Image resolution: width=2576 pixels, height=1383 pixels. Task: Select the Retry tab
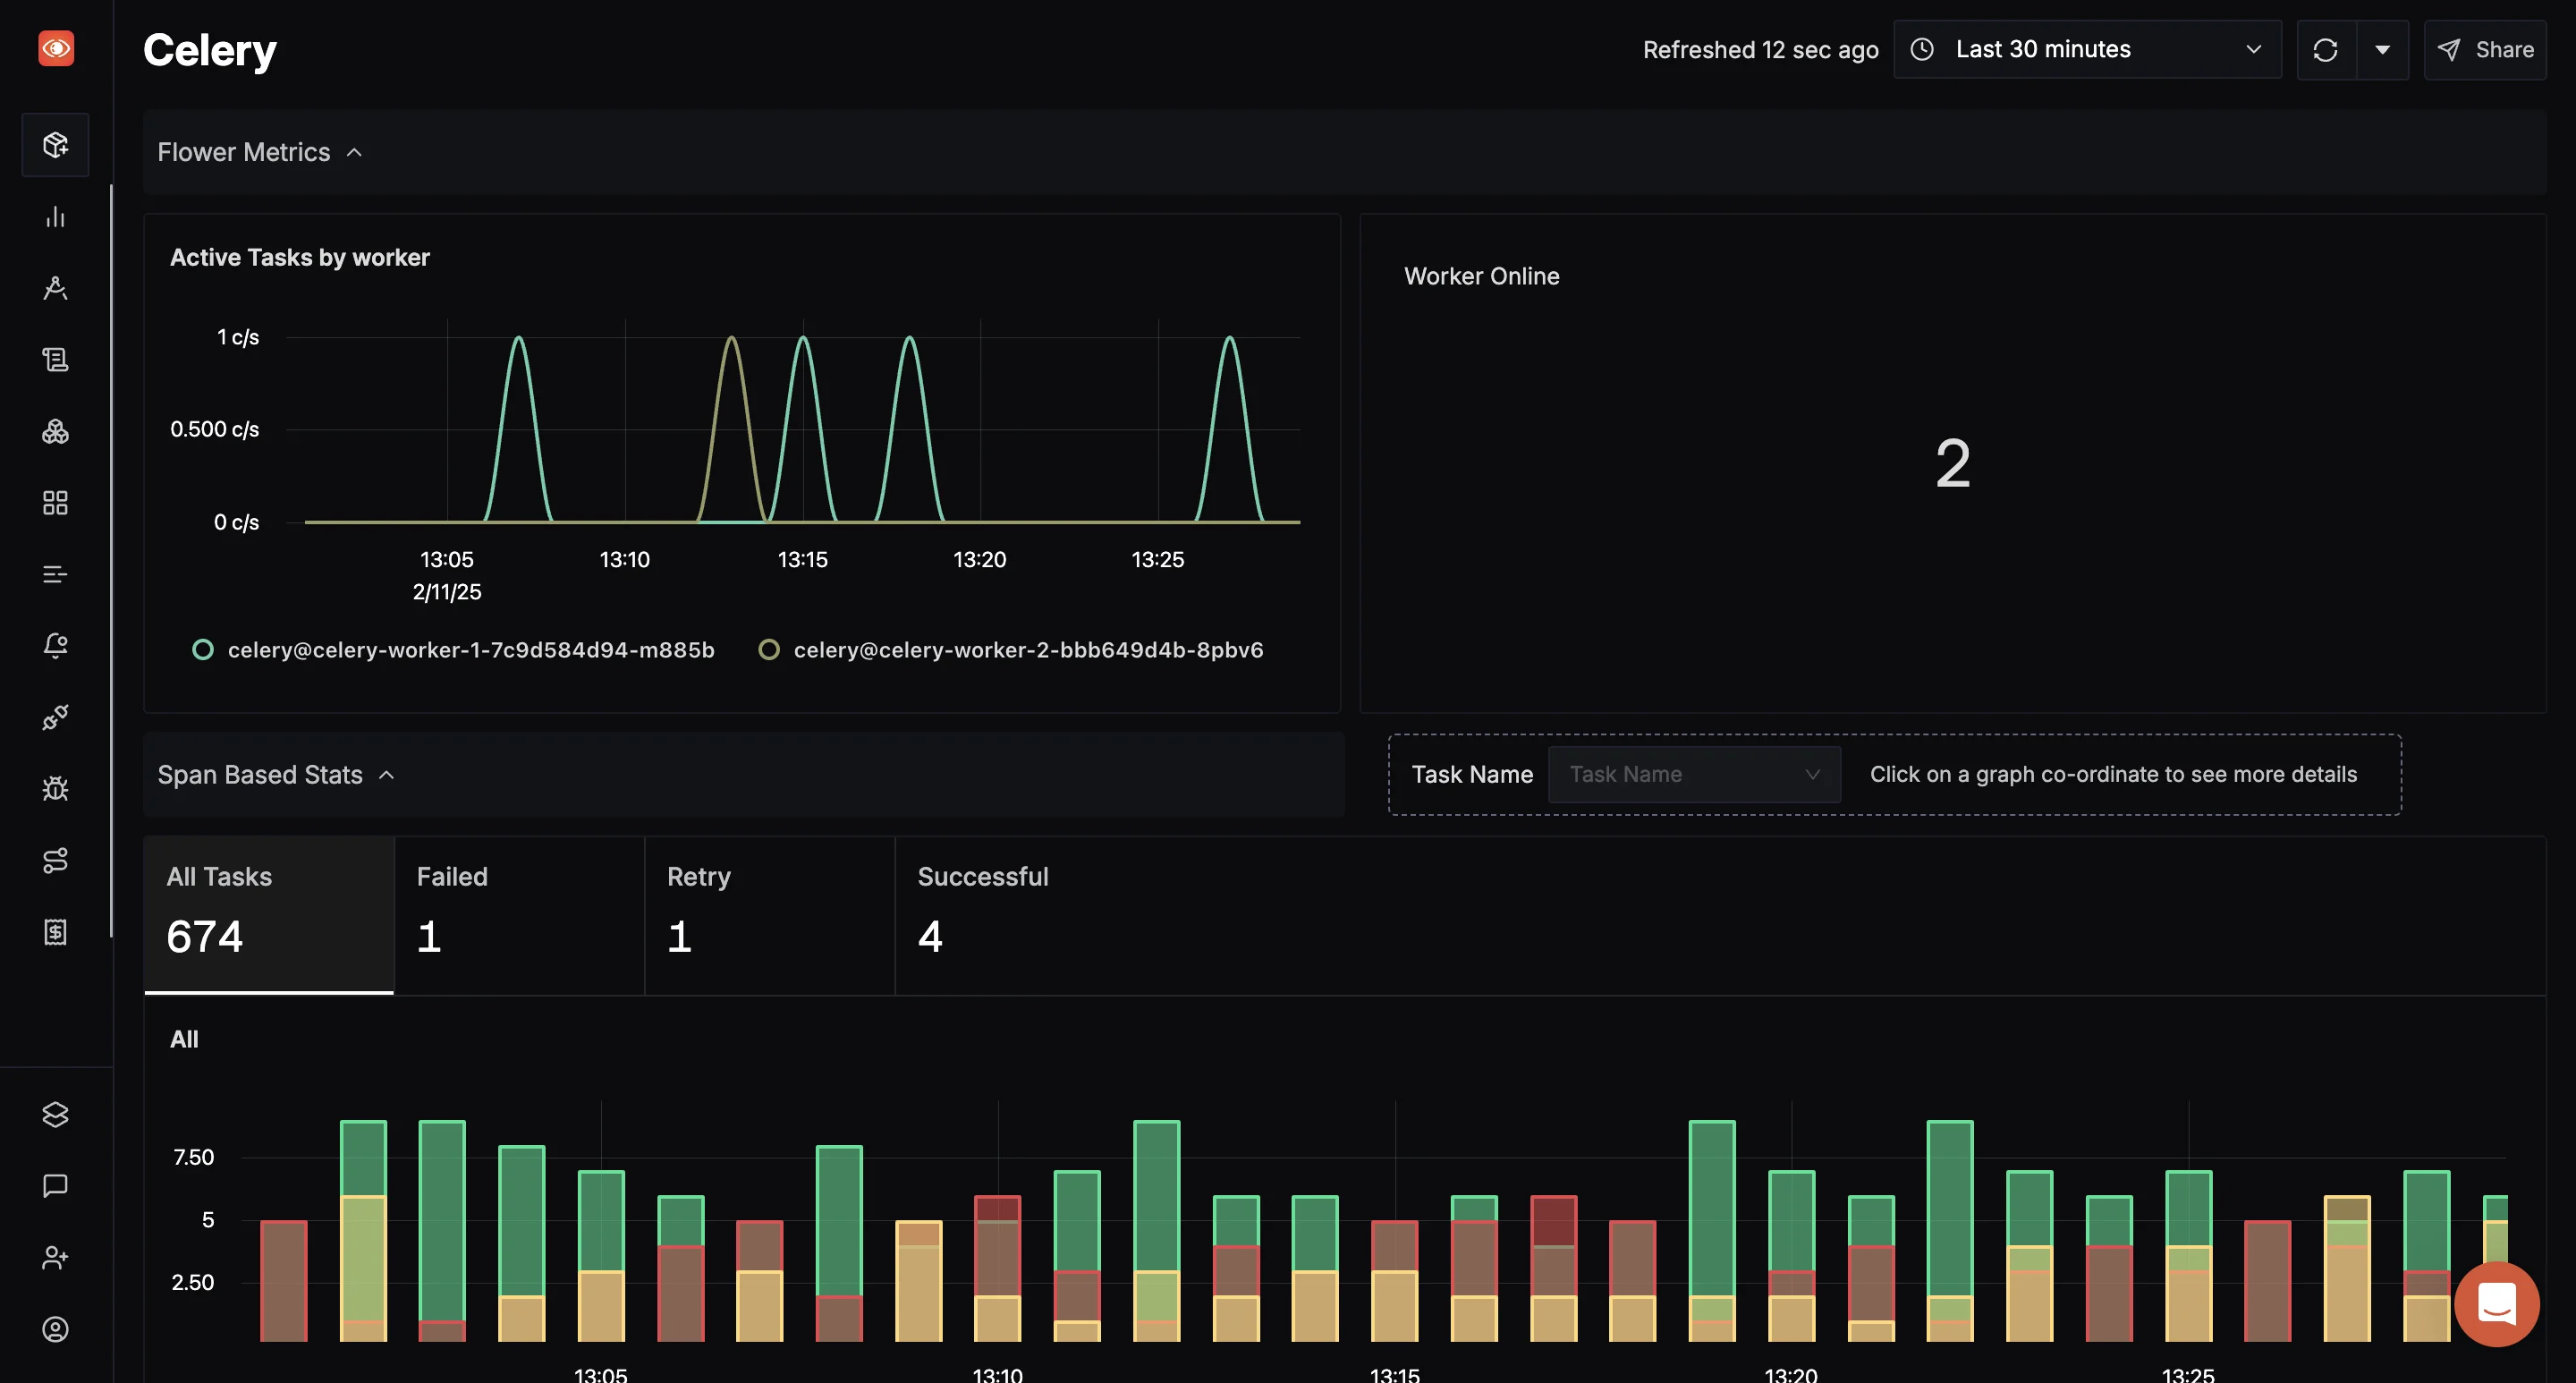click(x=770, y=915)
